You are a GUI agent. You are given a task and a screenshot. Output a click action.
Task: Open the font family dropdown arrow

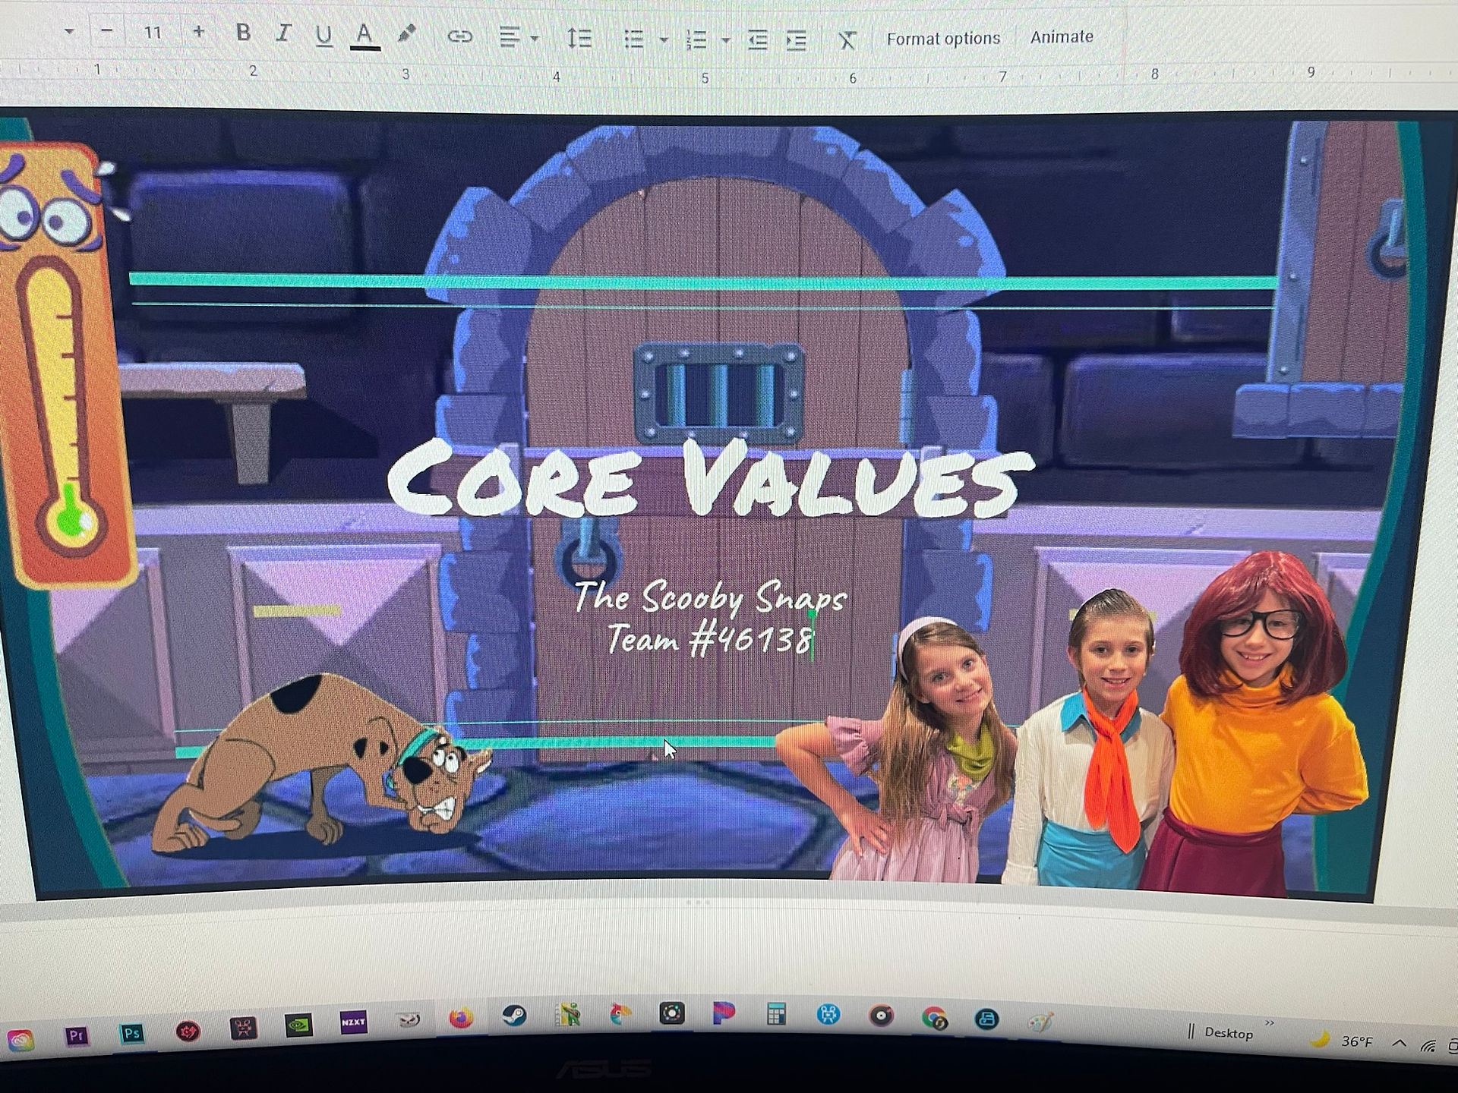69,32
